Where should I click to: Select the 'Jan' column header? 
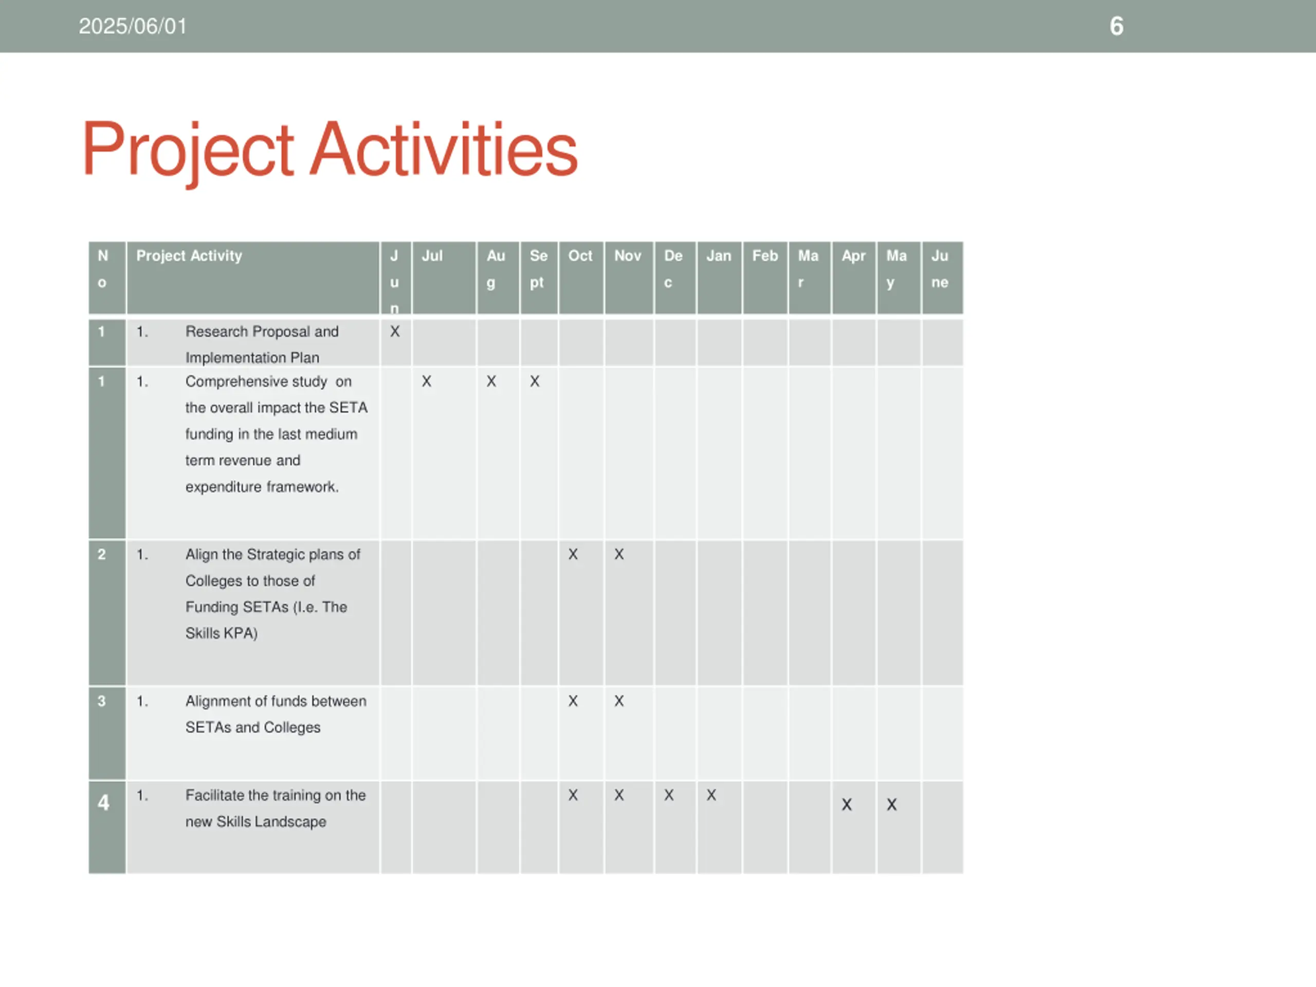tap(720, 278)
